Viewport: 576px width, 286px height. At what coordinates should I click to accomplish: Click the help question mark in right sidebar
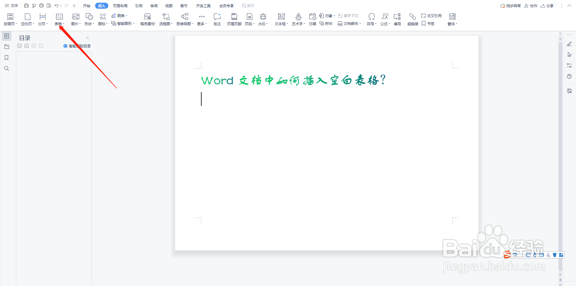click(x=569, y=76)
